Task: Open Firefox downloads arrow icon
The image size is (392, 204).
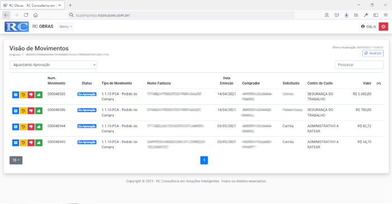Action: pos(346,15)
